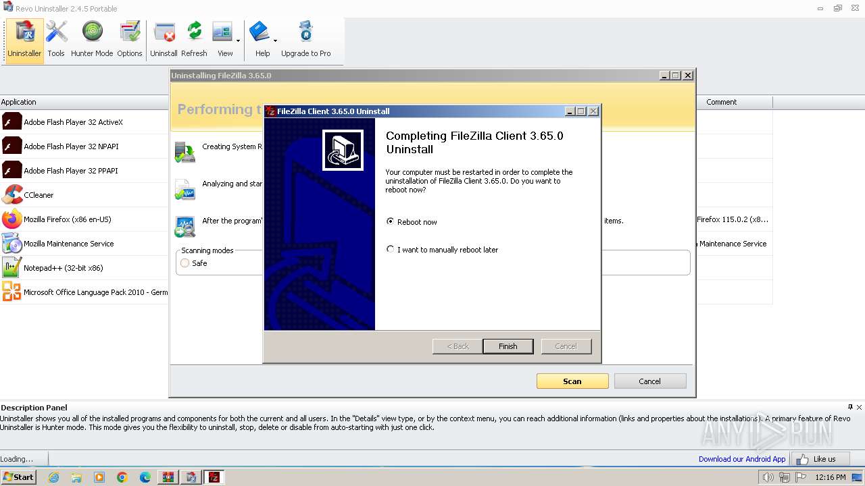This screenshot has height=486, width=865.
Task: Open the Help toolbar icon
Action: [x=260, y=40]
